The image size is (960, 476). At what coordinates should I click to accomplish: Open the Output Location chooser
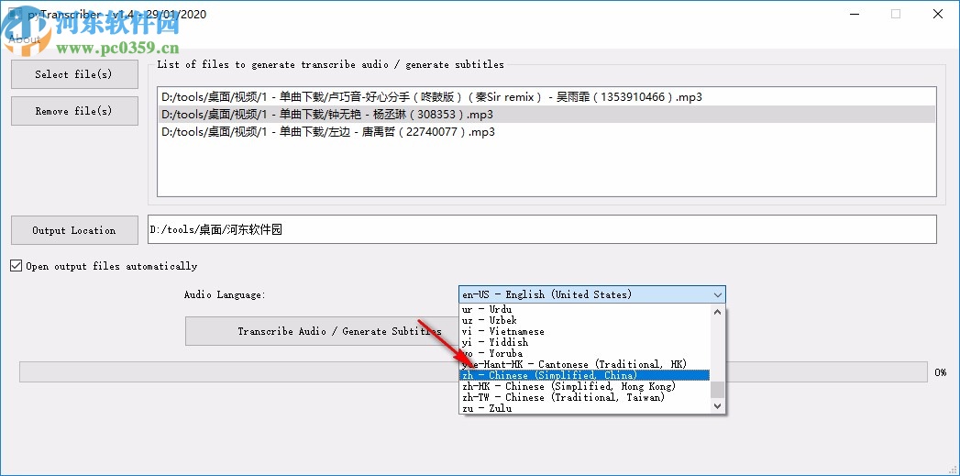click(x=74, y=230)
